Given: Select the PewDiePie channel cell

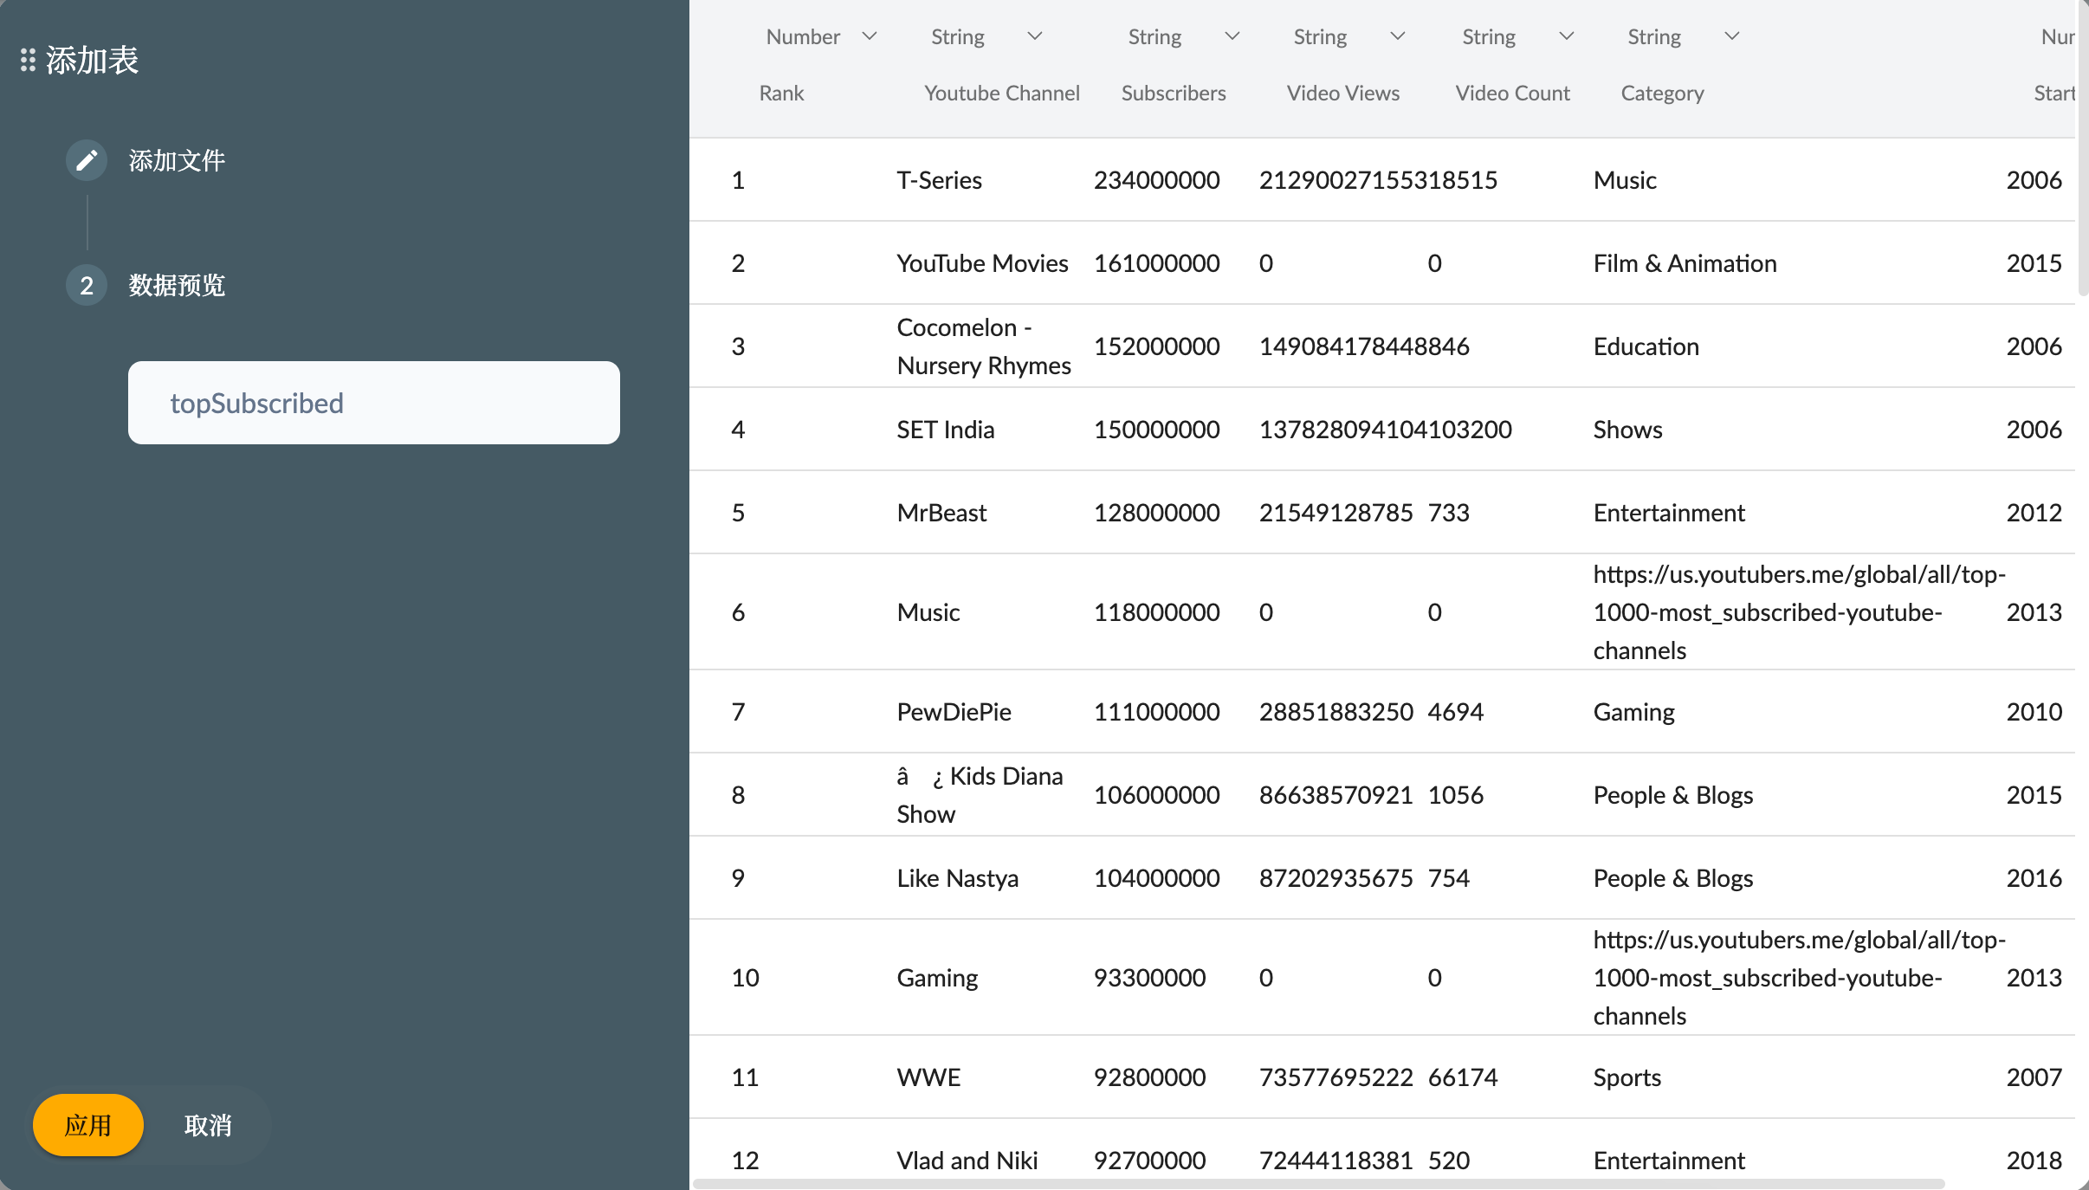Looking at the screenshot, I should (x=954, y=711).
